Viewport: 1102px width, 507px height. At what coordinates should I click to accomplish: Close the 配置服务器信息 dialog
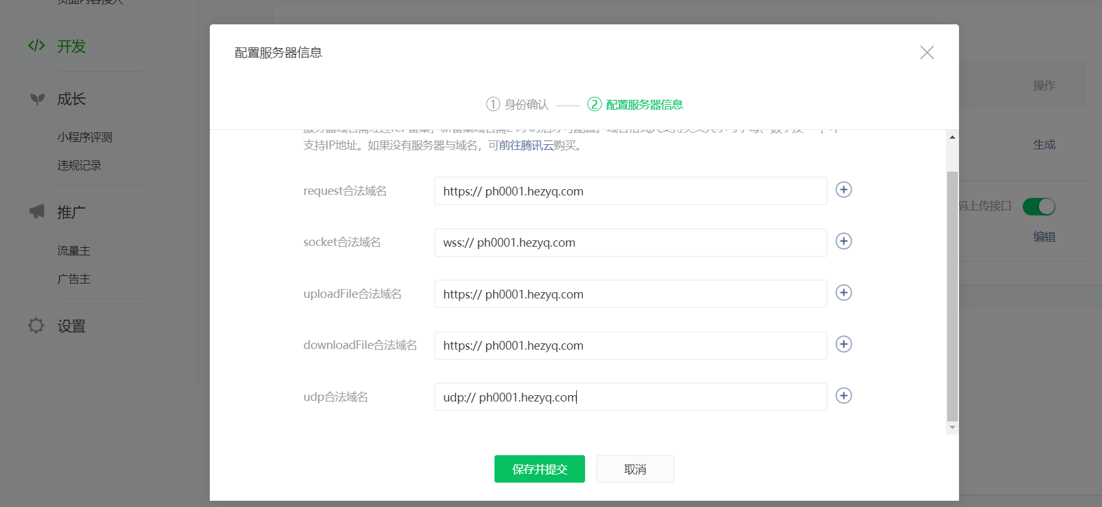[x=927, y=52]
